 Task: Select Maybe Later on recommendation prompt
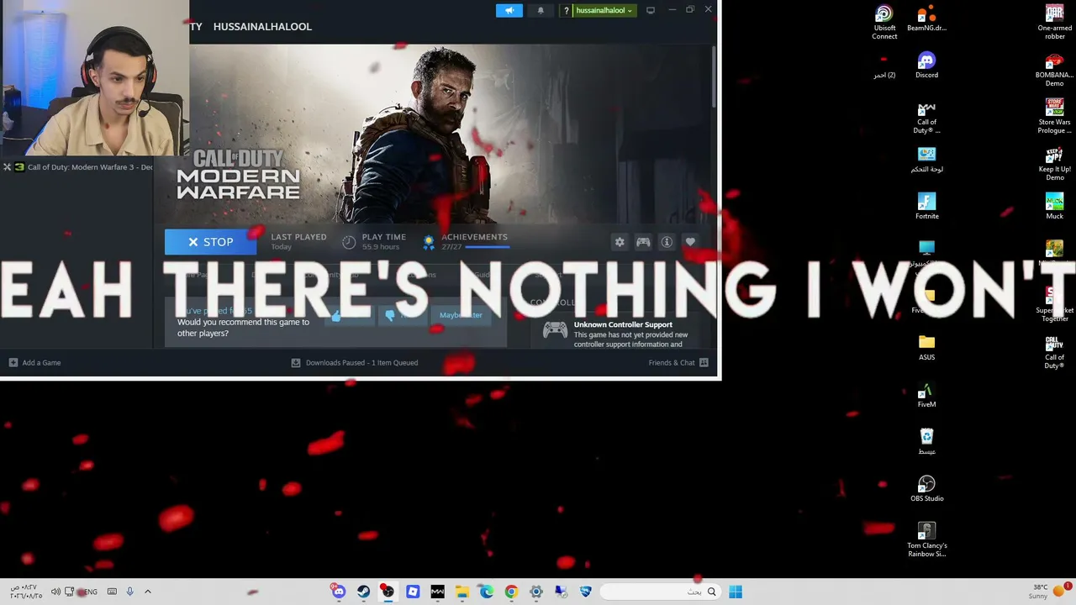(x=461, y=315)
